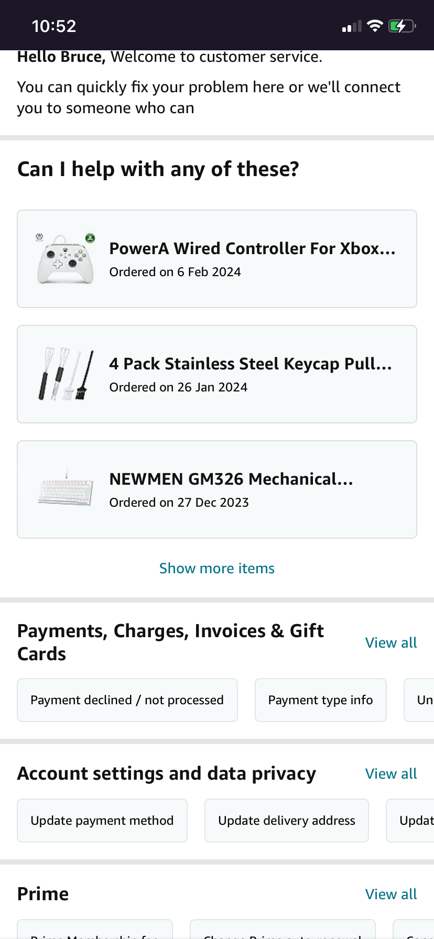View all Payments, Charges, Invoices topics
This screenshot has width=434, height=939.
tap(391, 643)
